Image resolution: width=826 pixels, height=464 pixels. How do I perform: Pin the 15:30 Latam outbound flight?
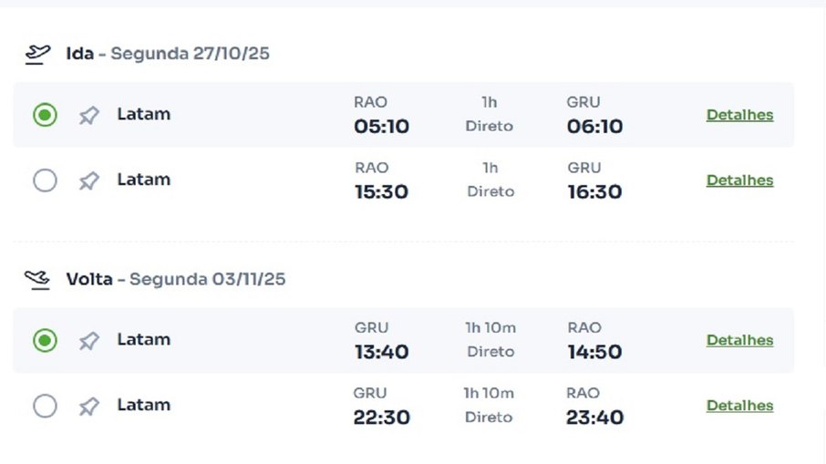(x=89, y=180)
